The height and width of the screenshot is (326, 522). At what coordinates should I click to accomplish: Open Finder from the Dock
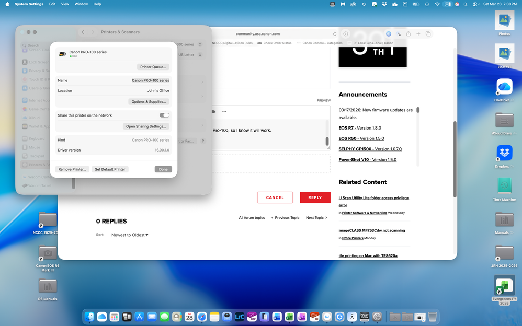pos(89,317)
